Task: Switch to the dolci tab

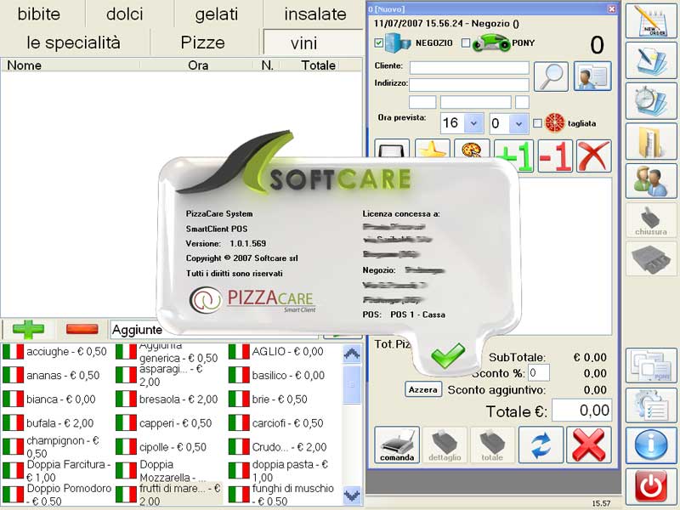Action: click(125, 14)
